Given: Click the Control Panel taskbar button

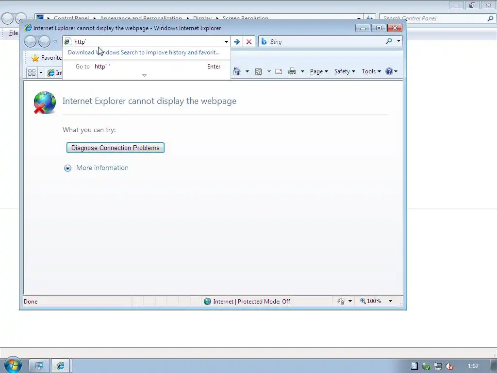Looking at the screenshot, I should [39, 366].
